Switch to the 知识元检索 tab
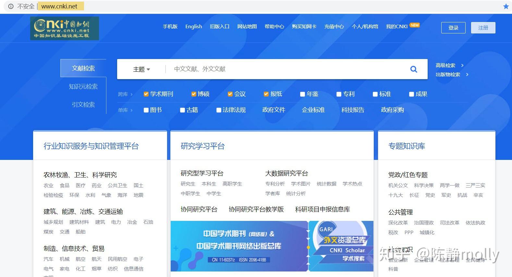 tap(83, 87)
